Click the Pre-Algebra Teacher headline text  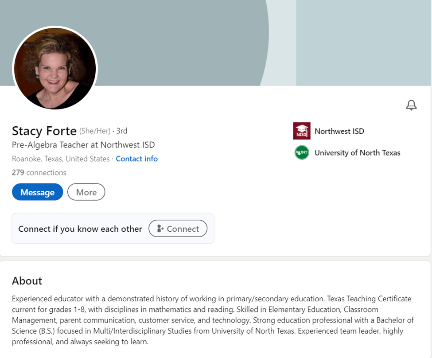click(83, 145)
